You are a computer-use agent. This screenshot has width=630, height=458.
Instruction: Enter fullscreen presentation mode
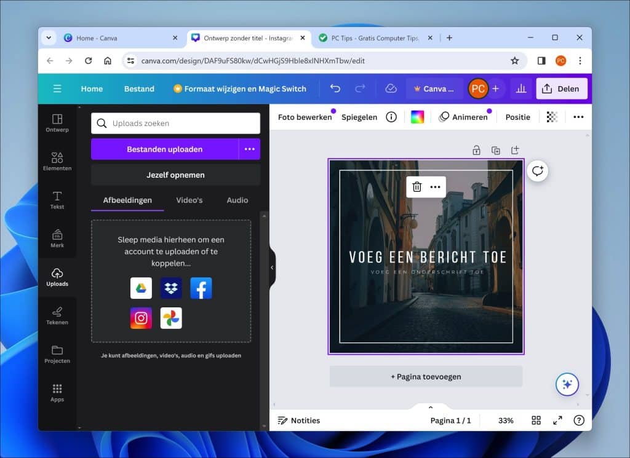[557, 420]
